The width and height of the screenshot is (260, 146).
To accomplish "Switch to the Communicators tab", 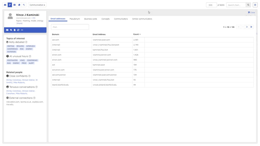I will pyautogui.click(x=121, y=19).
